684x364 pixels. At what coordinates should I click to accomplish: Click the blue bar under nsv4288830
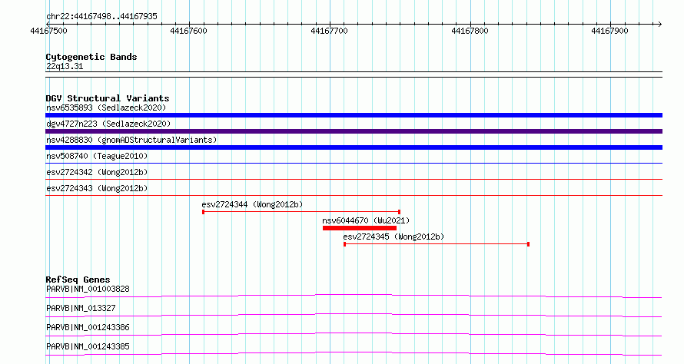point(354,147)
